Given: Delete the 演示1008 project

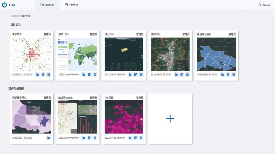Looking at the screenshot, I should (95, 75).
